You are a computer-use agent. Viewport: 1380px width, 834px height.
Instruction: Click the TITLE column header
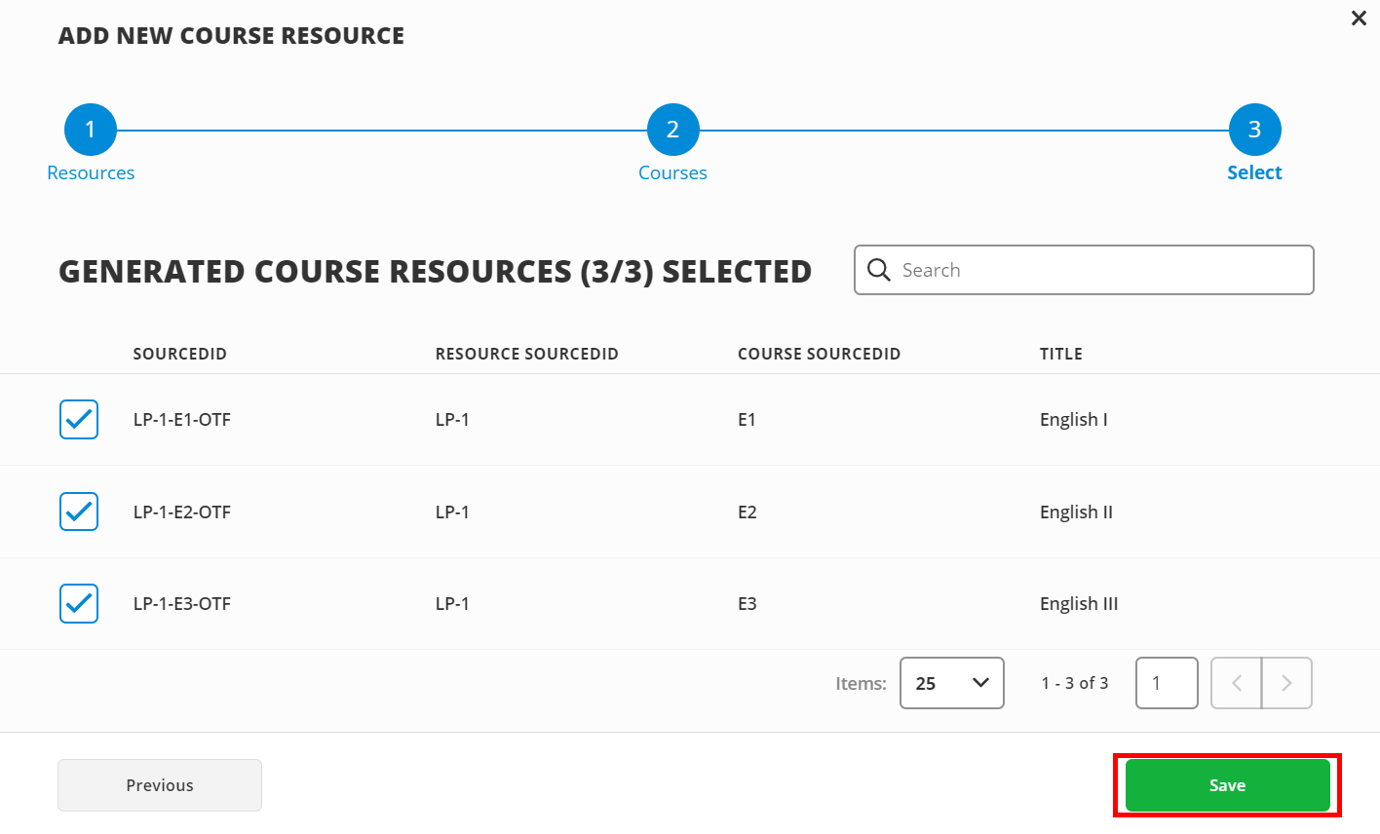point(1061,354)
